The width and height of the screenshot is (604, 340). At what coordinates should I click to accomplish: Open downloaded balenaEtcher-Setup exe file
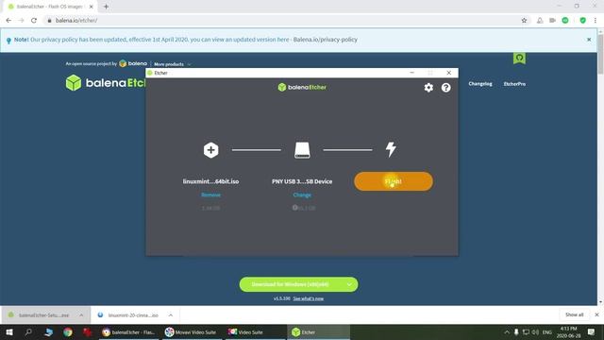tap(40, 314)
